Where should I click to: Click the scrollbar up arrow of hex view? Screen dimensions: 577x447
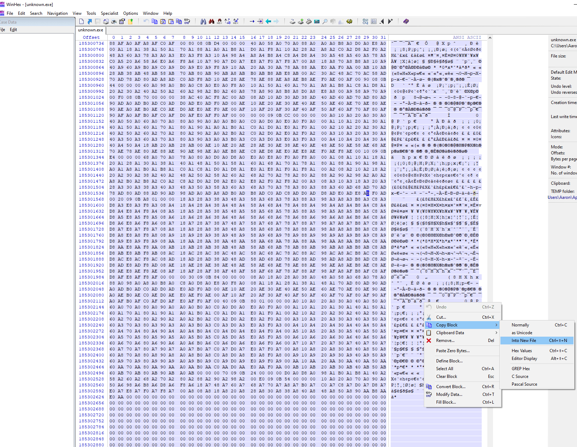click(490, 38)
